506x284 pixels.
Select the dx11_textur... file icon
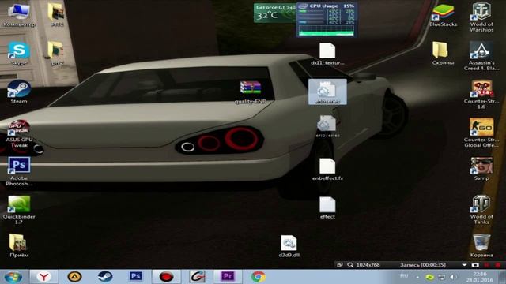(x=327, y=54)
